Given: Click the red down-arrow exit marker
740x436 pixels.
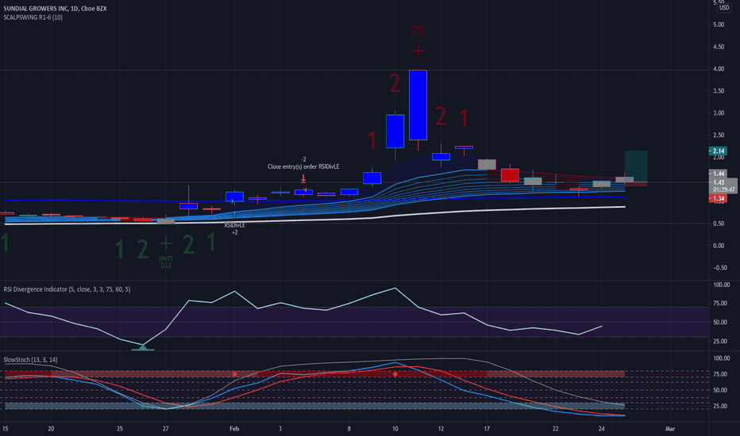Looking at the screenshot, I should (303, 179).
